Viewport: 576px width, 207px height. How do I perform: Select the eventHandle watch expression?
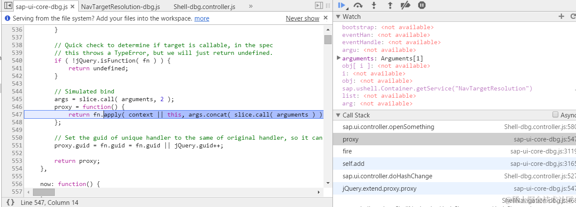point(391,42)
